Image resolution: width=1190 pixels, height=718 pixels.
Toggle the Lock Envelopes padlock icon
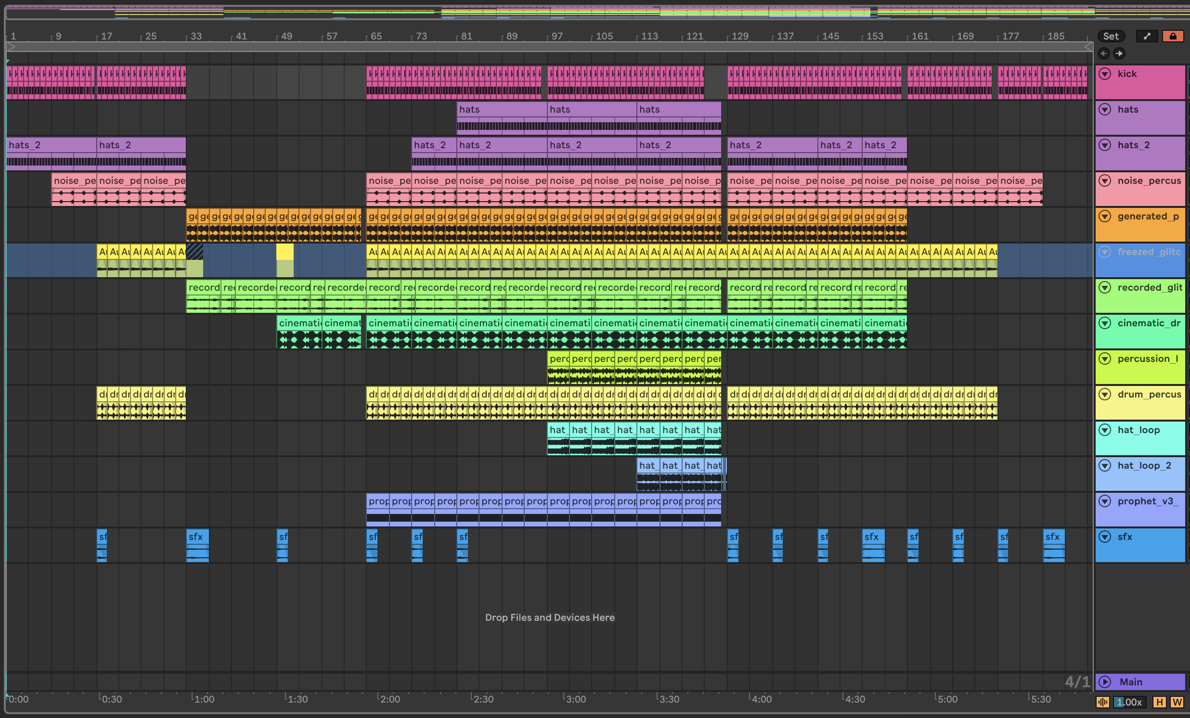(1173, 36)
